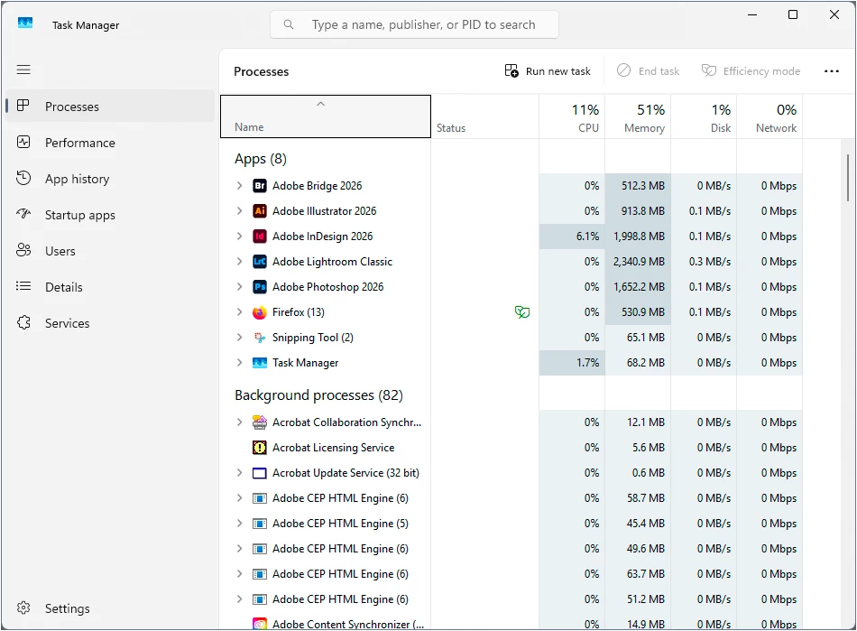
Task: Expand the Adobe Bridge 2026 process group
Action: pyautogui.click(x=239, y=186)
